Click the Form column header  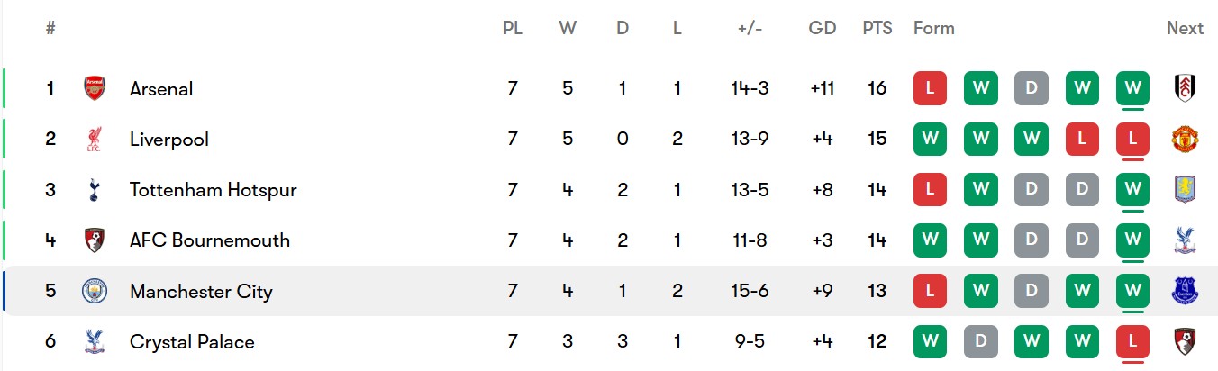pos(933,28)
